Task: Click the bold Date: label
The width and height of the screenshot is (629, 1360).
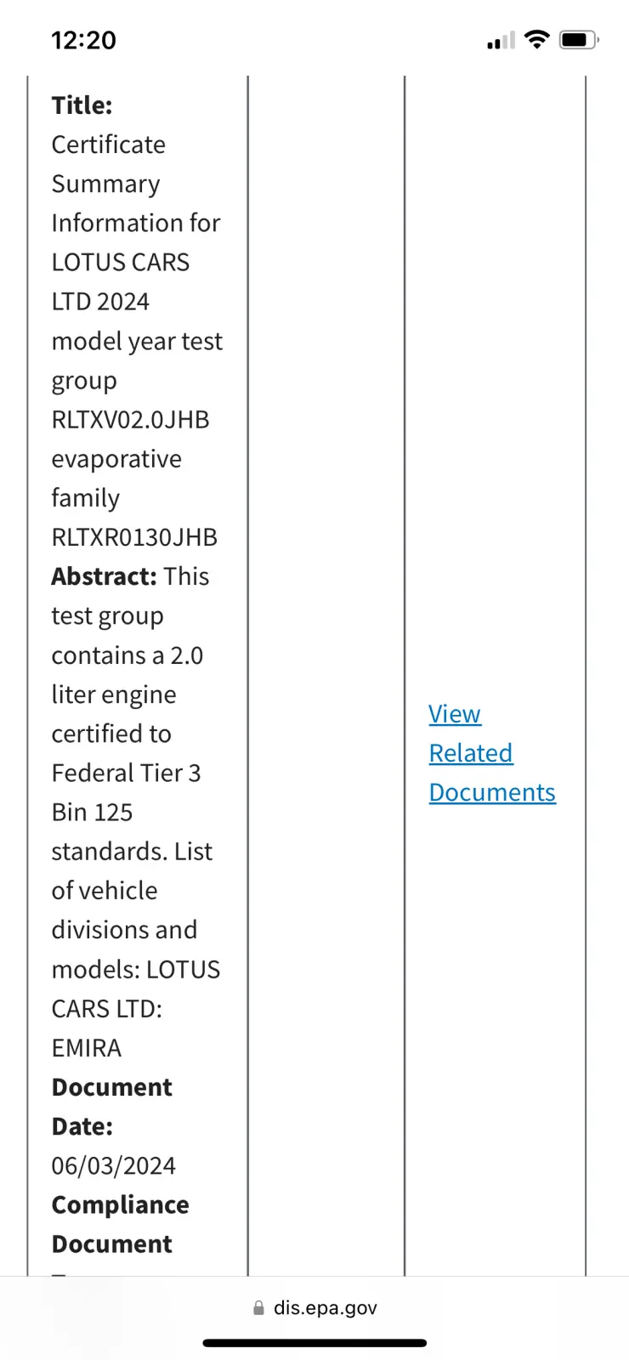Action: point(82,1126)
